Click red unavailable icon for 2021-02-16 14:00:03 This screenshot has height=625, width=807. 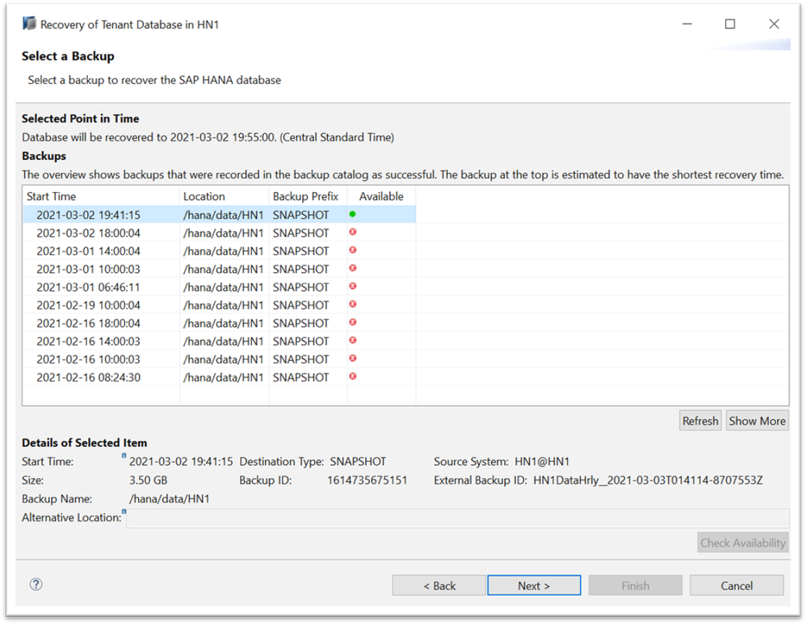[x=352, y=340]
